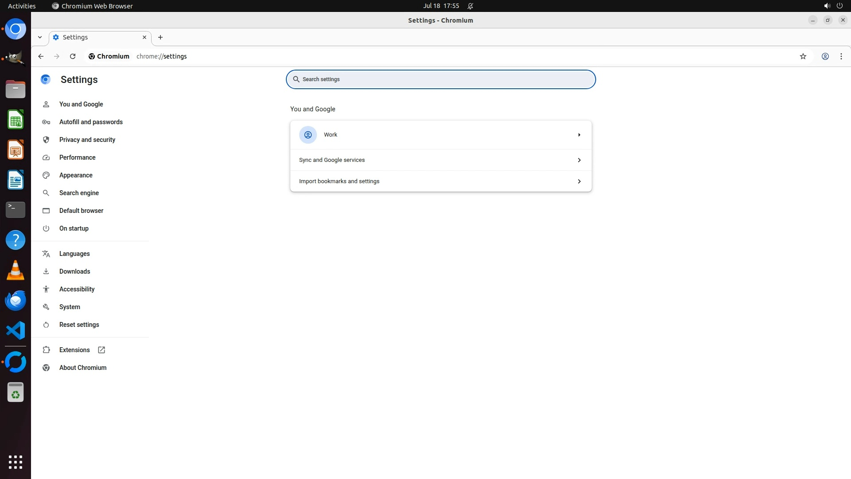This screenshot has width=851, height=479.
Task: Open the Appearance settings section
Action: (76, 175)
